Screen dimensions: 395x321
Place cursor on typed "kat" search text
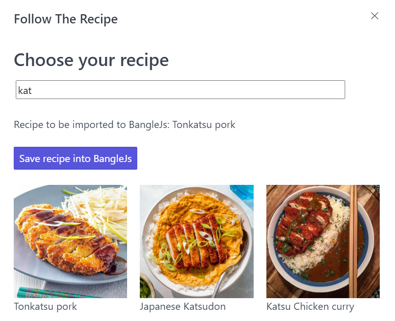coord(25,90)
